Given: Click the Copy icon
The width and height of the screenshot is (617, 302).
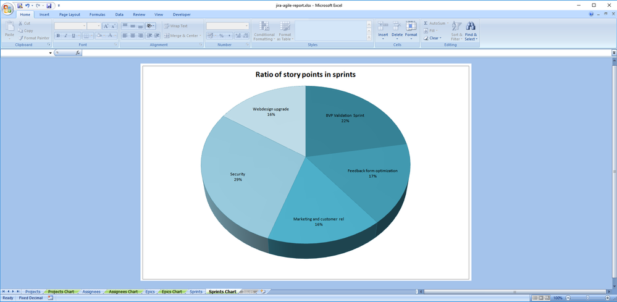Looking at the screenshot, I should click(21, 31).
